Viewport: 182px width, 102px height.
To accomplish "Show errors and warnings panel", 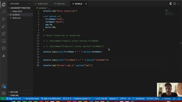I will 67,99.
